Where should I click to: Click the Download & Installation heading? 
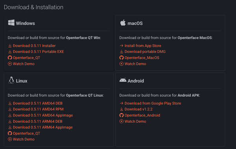pyautogui.click(x=33, y=7)
